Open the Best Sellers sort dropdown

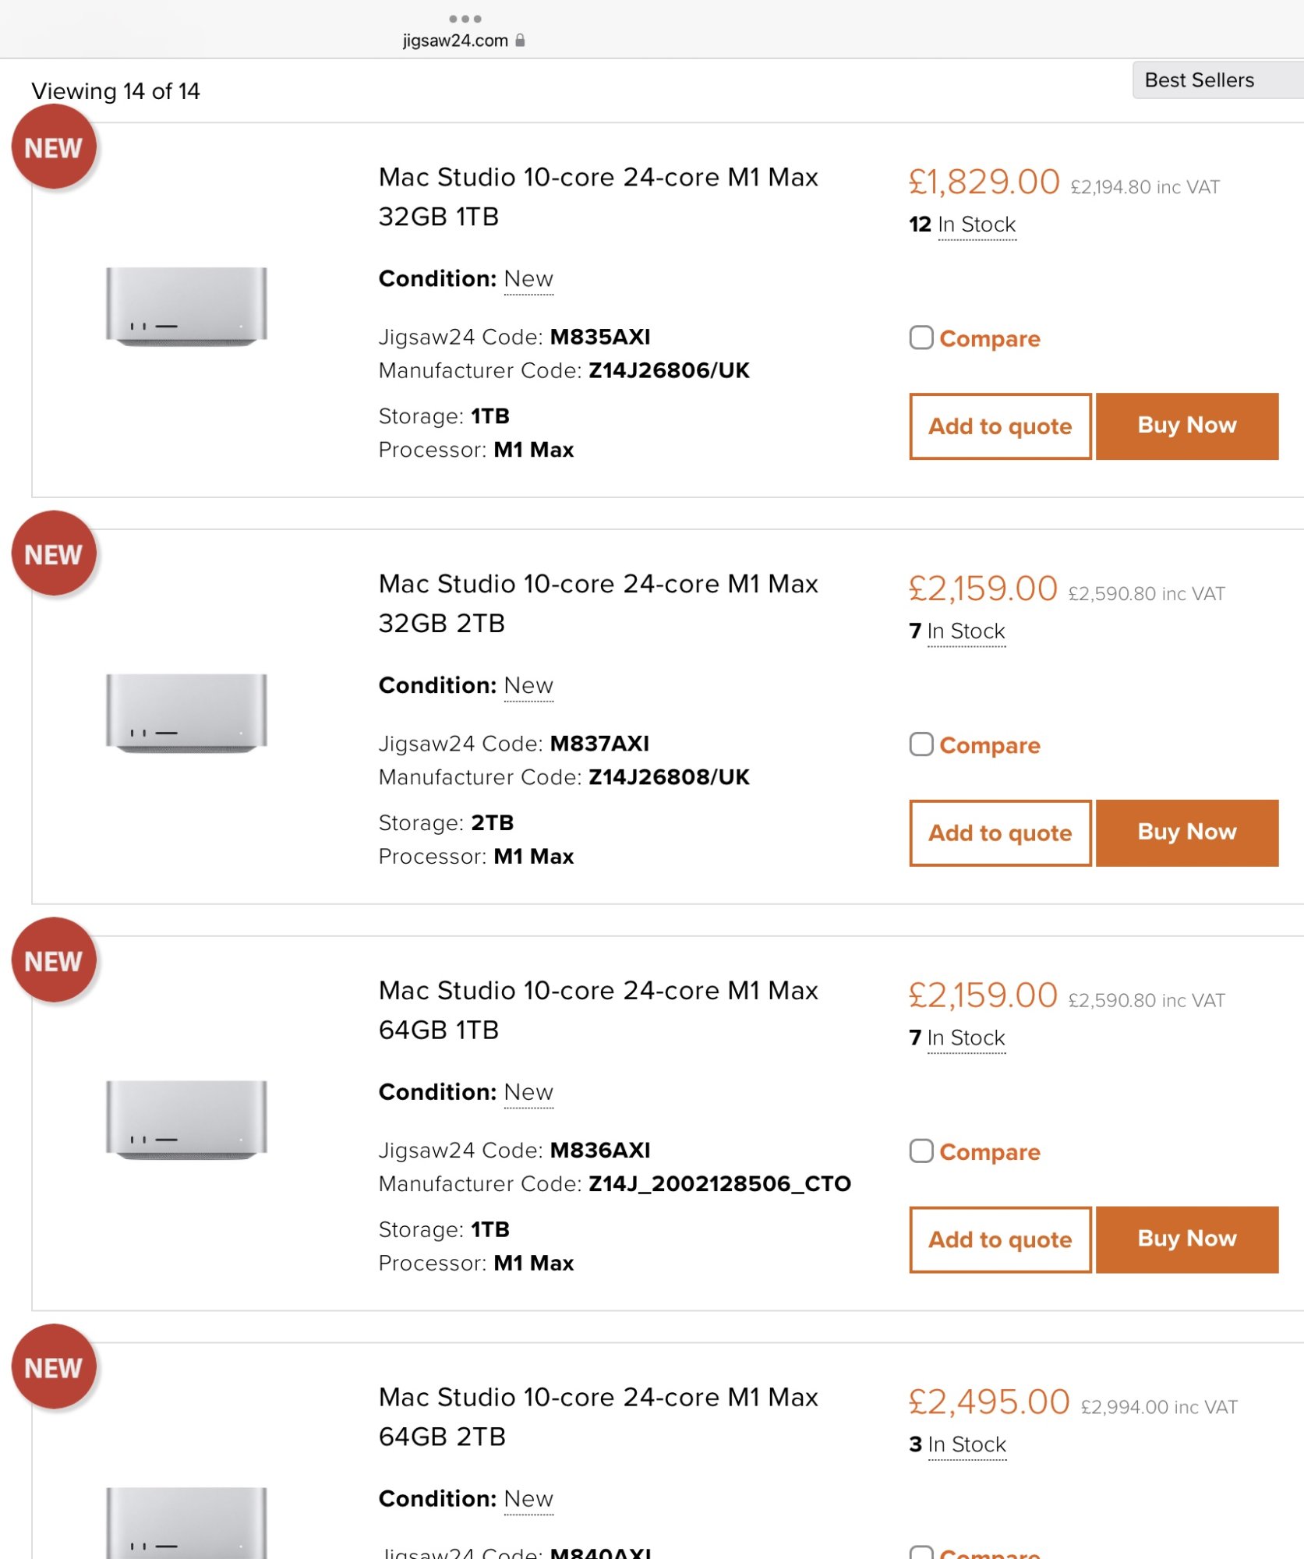1216,80
